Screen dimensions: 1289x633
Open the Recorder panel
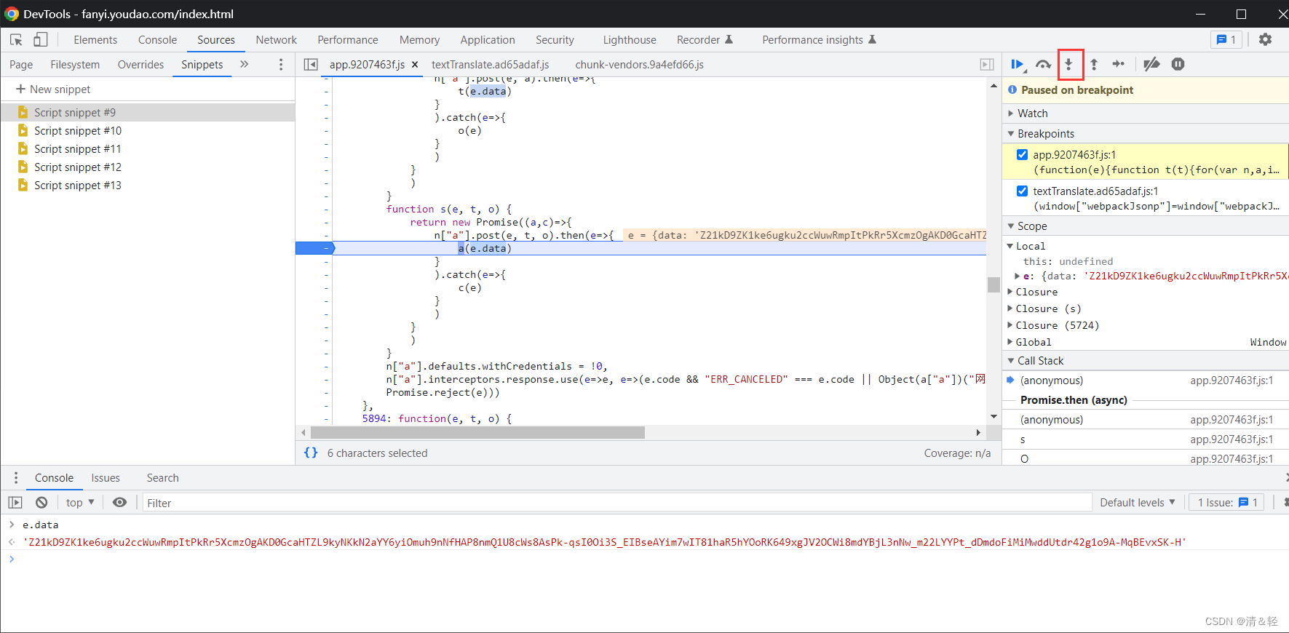pyautogui.click(x=705, y=40)
